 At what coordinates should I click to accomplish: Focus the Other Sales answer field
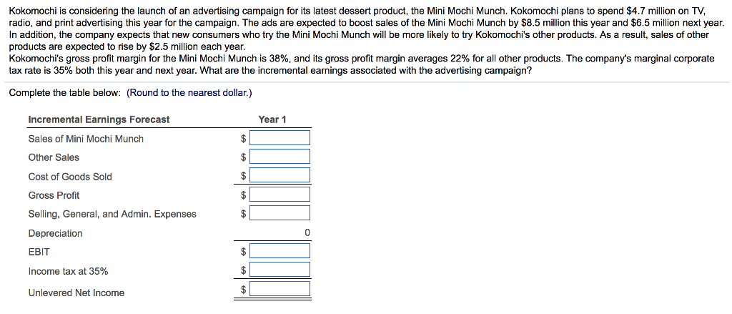(280, 157)
